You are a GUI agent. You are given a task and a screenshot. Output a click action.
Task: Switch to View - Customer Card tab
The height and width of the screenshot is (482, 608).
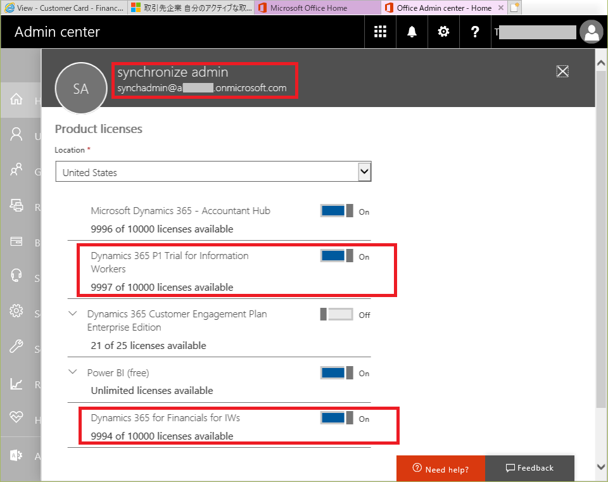click(64, 8)
